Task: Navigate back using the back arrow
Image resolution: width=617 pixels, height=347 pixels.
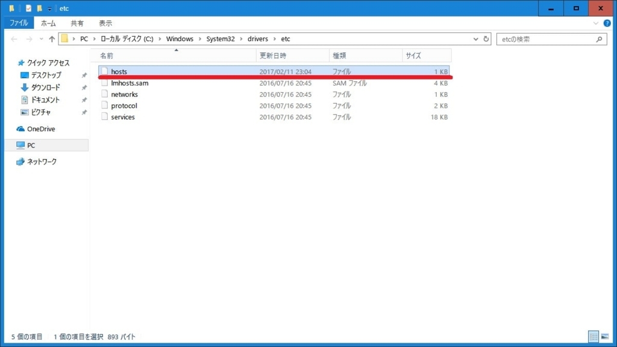Action: click(x=13, y=39)
